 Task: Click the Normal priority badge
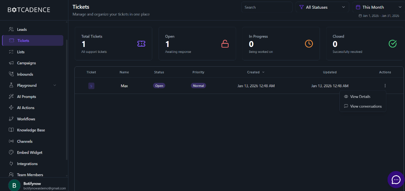point(199,86)
